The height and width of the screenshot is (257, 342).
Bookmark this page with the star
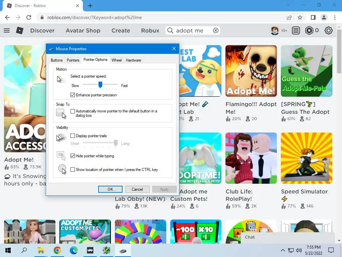point(300,17)
